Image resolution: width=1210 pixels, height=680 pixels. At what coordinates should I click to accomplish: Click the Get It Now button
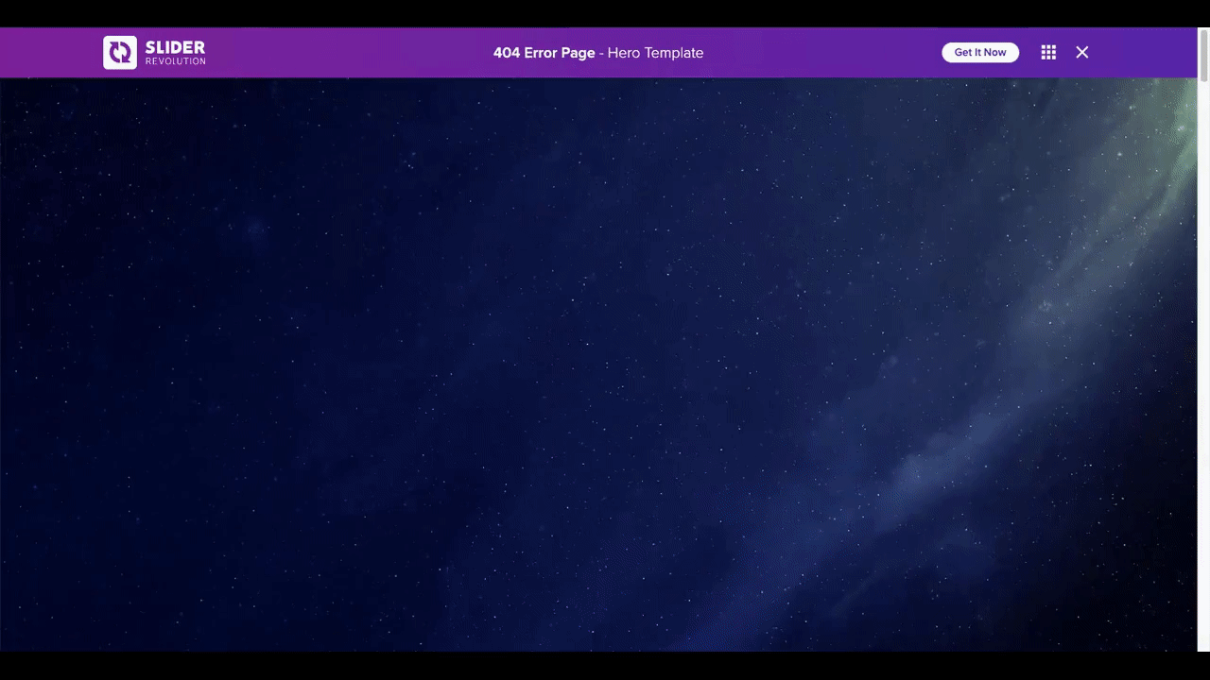coord(980,53)
